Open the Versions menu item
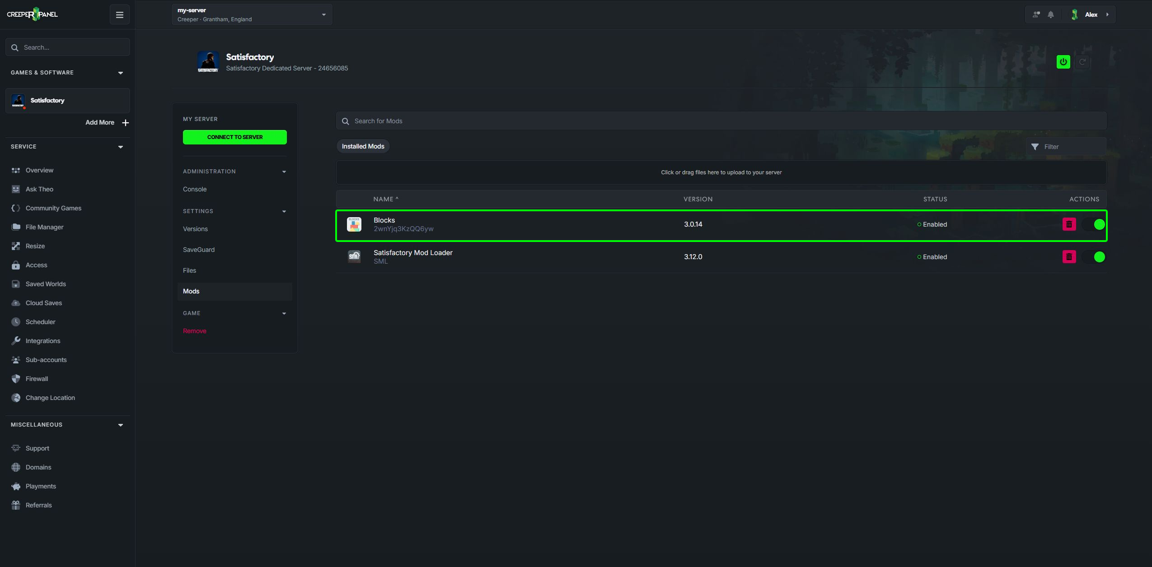 click(x=195, y=229)
